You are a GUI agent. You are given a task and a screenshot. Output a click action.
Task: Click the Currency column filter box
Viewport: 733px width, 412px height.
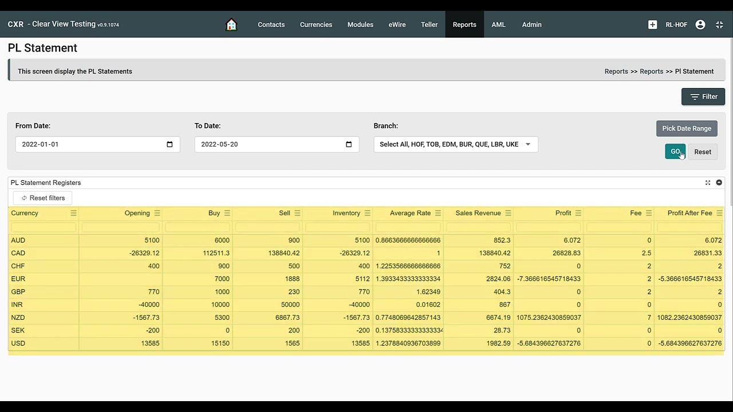point(44,228)
